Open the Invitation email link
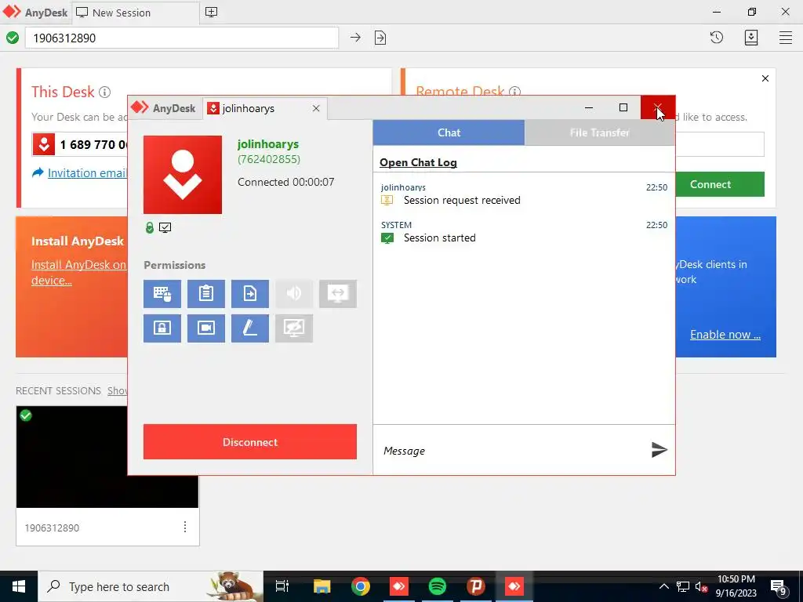The image size is (803, 602). coord(86,173)
